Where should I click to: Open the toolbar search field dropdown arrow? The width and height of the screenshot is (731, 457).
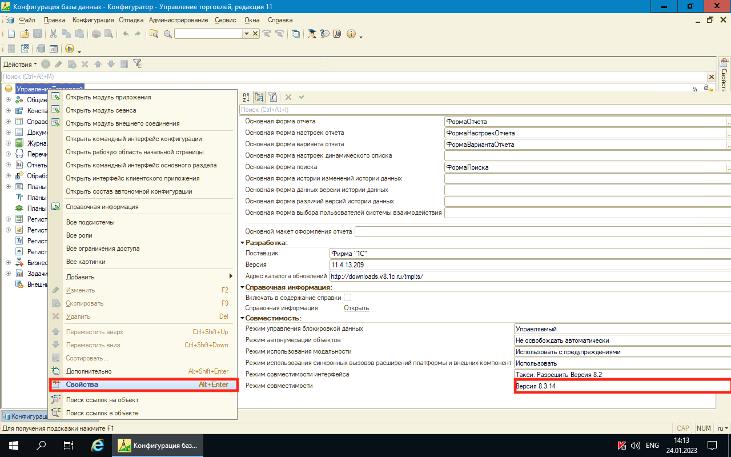point(247,34)
